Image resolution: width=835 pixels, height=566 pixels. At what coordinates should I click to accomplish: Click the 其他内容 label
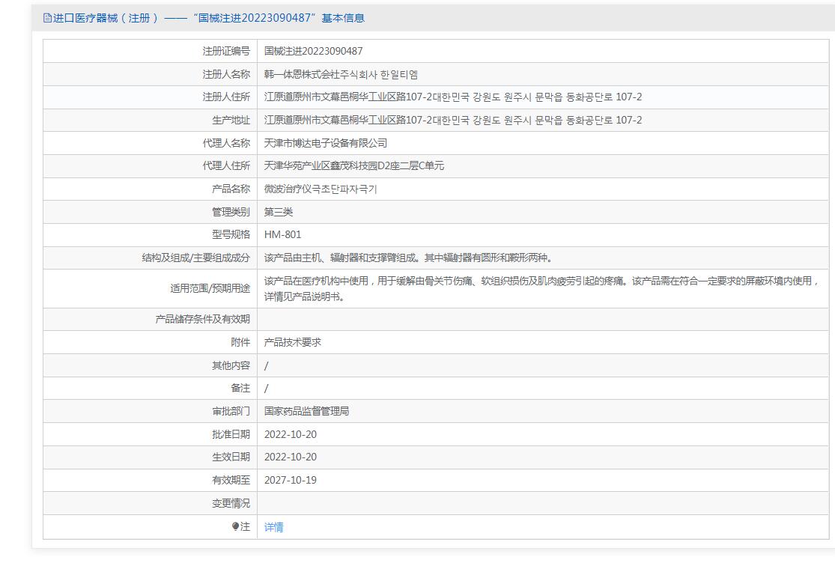[231, 365]
